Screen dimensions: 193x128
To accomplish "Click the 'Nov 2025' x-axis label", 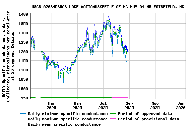I will point(155,106).
